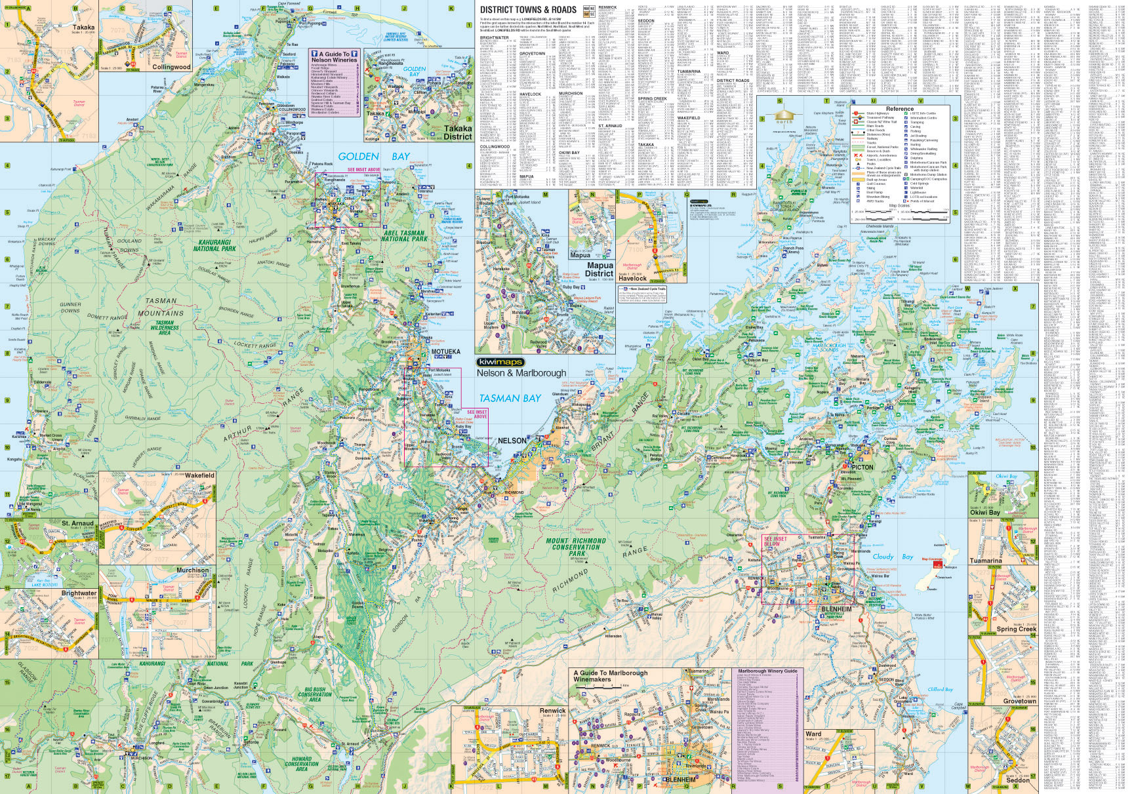The height and width of the screenshot is (794, 1136).
Task: Click the black Peaks triangle in legend
Action: [858, 164]
